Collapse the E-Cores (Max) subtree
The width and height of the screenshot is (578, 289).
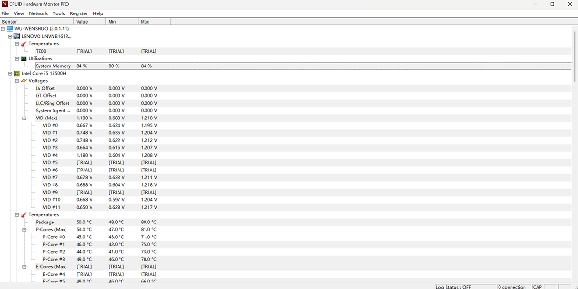24,267
